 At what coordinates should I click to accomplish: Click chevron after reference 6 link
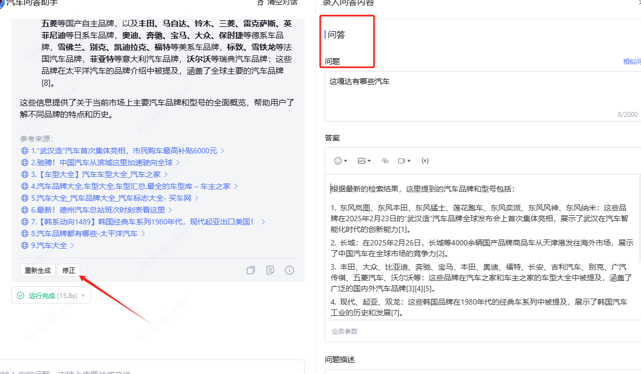pos(170,210)
